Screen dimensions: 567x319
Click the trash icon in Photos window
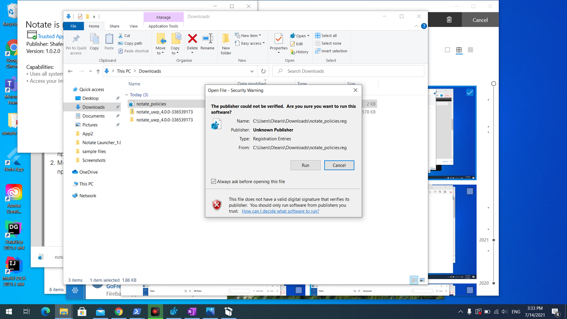(x=449, y=20)
